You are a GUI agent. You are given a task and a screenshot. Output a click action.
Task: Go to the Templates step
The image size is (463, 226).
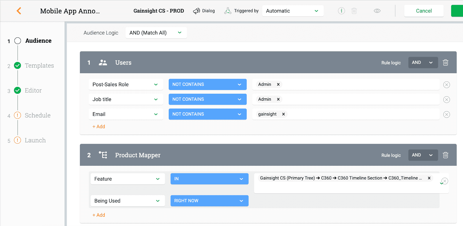point(39,66)
